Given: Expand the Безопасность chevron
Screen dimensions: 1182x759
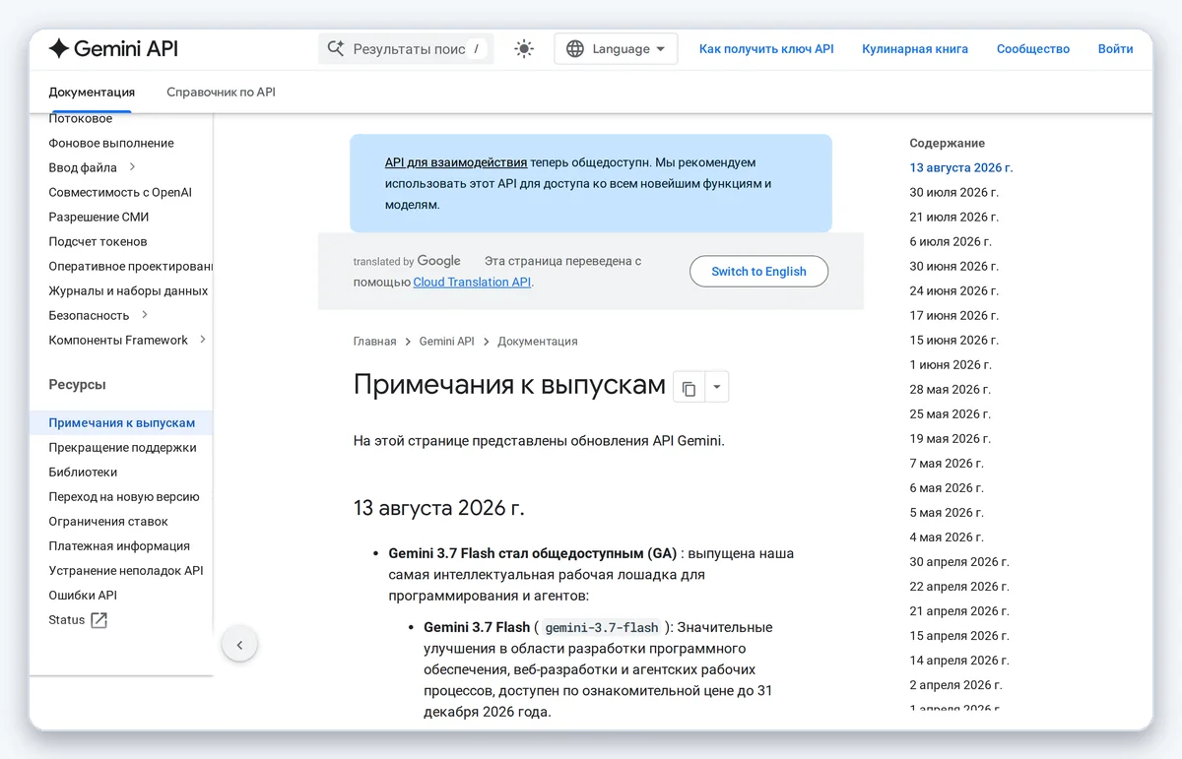Looking at the screenshot, I should point(145,315).
